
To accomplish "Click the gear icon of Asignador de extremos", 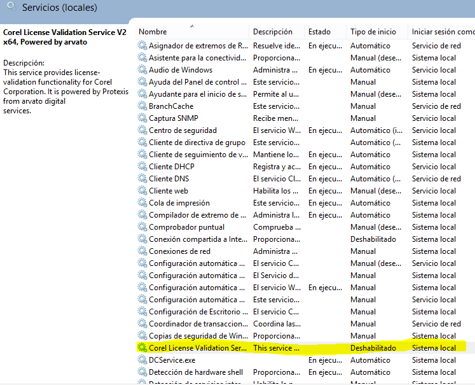I will [x=142, y=45].
